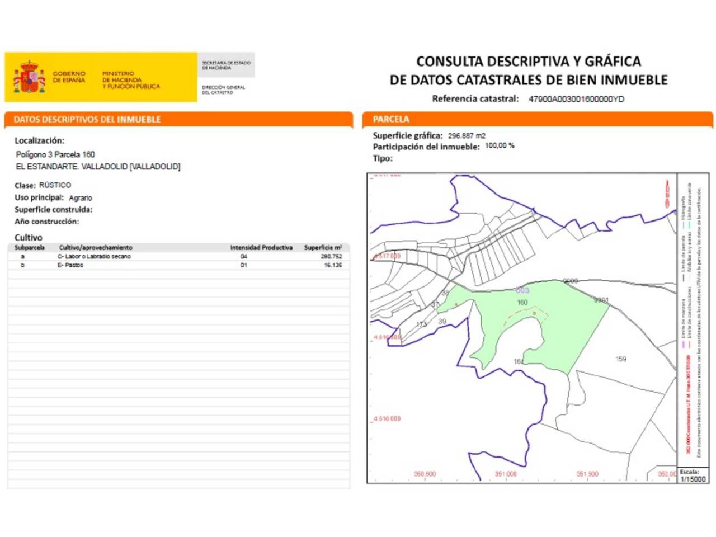Click parcel 159 on the map
The image size is (716, 537).
click(621, 359)
